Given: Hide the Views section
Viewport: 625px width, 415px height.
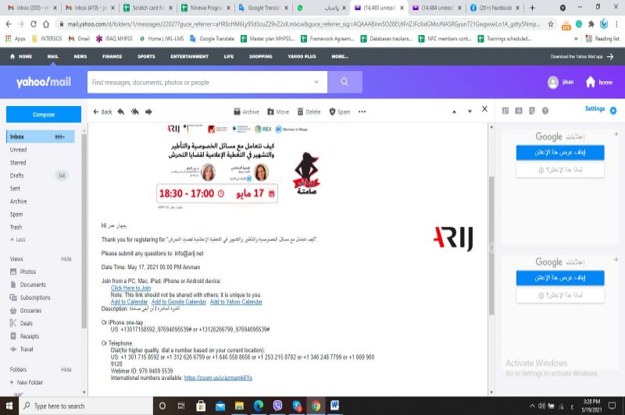Looking at the screenshot, I should [x=66, y=258].
